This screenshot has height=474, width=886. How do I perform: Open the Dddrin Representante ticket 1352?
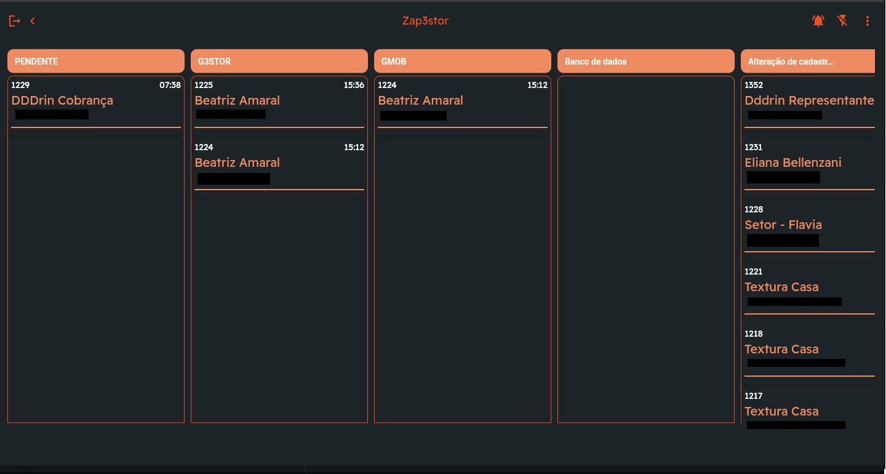point(808,101)
